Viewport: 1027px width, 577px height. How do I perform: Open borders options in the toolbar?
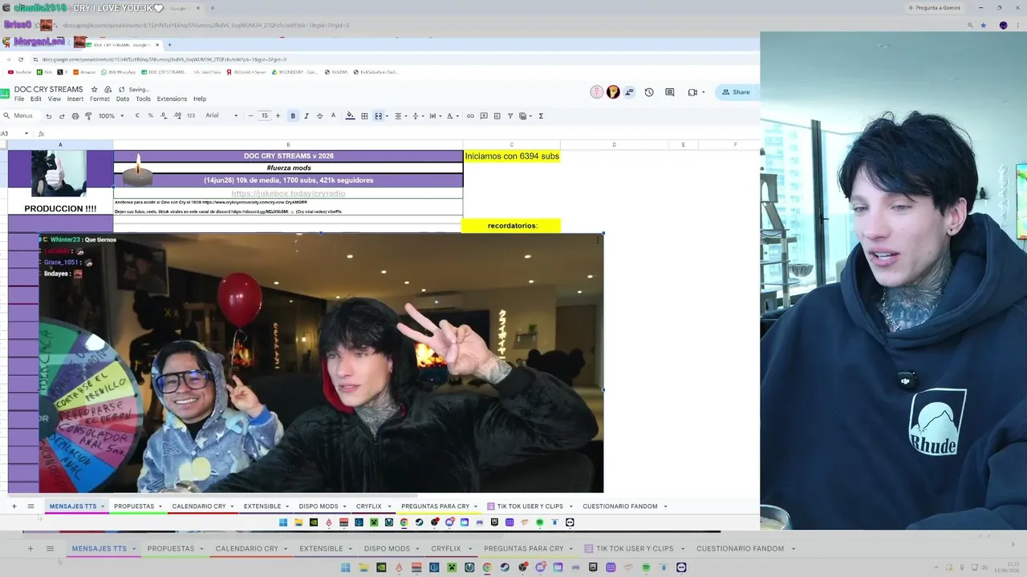364,116
